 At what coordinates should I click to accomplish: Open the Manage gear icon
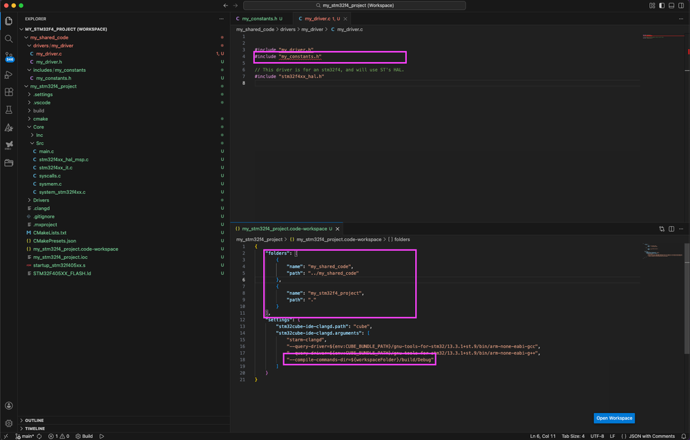[x=9, y=423]
